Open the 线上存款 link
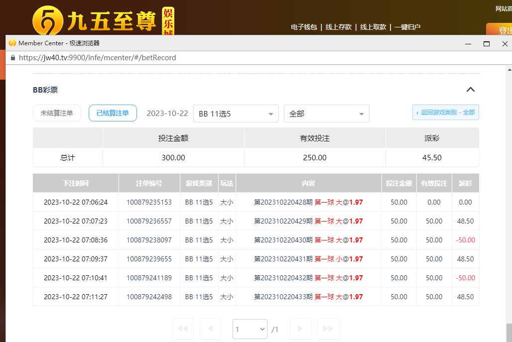Viewport: 512px width, 342px height. pyautogui.click(x=339, y=27)
